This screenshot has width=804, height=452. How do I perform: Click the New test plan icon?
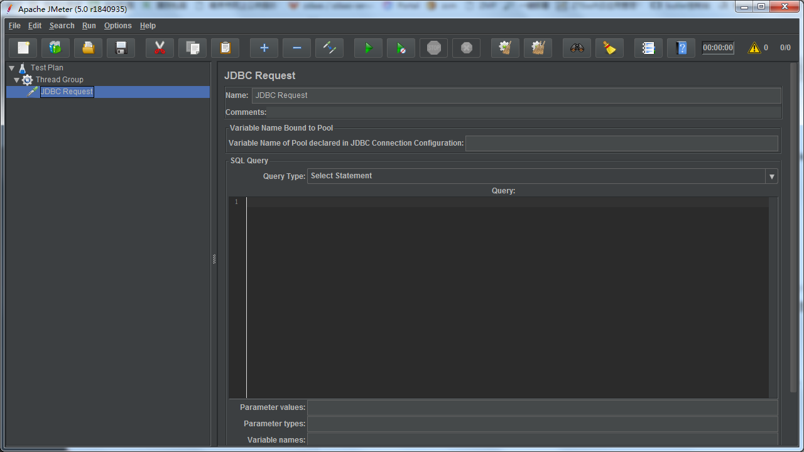click(x=23, y=48)
